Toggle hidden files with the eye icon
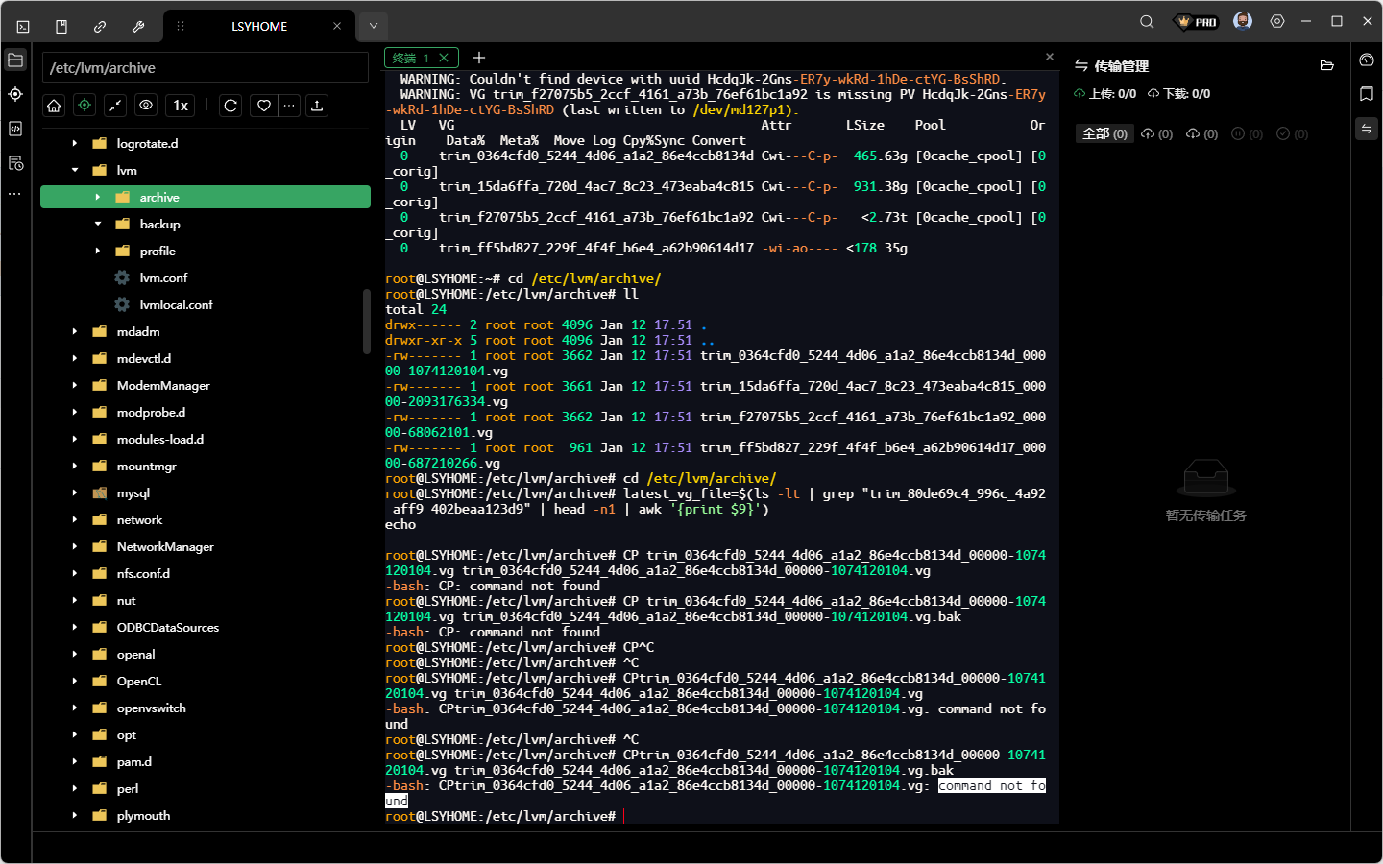 click(x=146, y=106)
